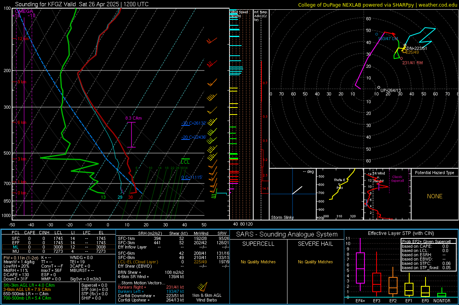Click the -30 C=26132' height label
Image resolution: width=459 pixels, height=305 pixels.
coord(194,123)
